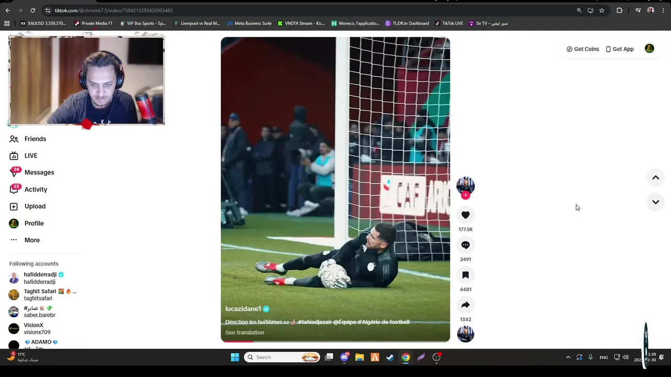Image resolution: width=671 pixels, height=377 pixels.
Task: Switch input language via ENG indicator
Action: click(604, 357)
